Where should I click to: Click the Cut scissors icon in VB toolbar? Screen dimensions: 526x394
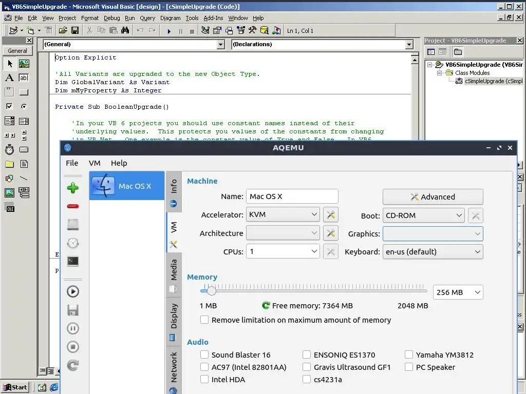[x=89, y=30]
